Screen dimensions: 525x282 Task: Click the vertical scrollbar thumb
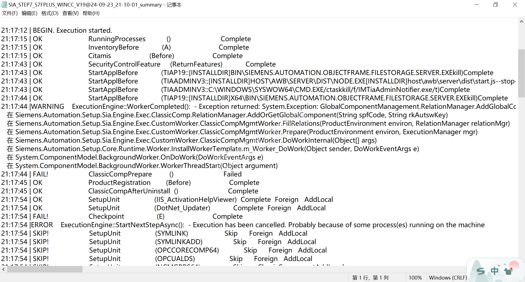[521, 73]
